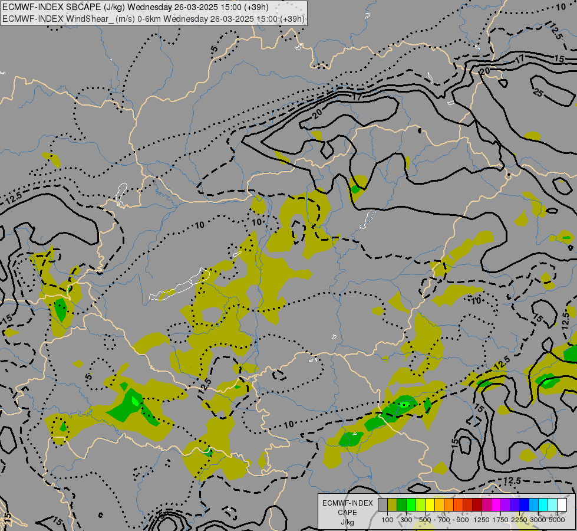Image resolution: width=577 pixels, height=531 pixels.
Task: Click the 'CAPE' word in the legend
Action: point(347,513)
